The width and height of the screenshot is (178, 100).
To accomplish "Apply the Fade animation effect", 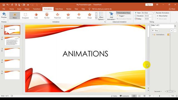I will (x=36, y=16).
